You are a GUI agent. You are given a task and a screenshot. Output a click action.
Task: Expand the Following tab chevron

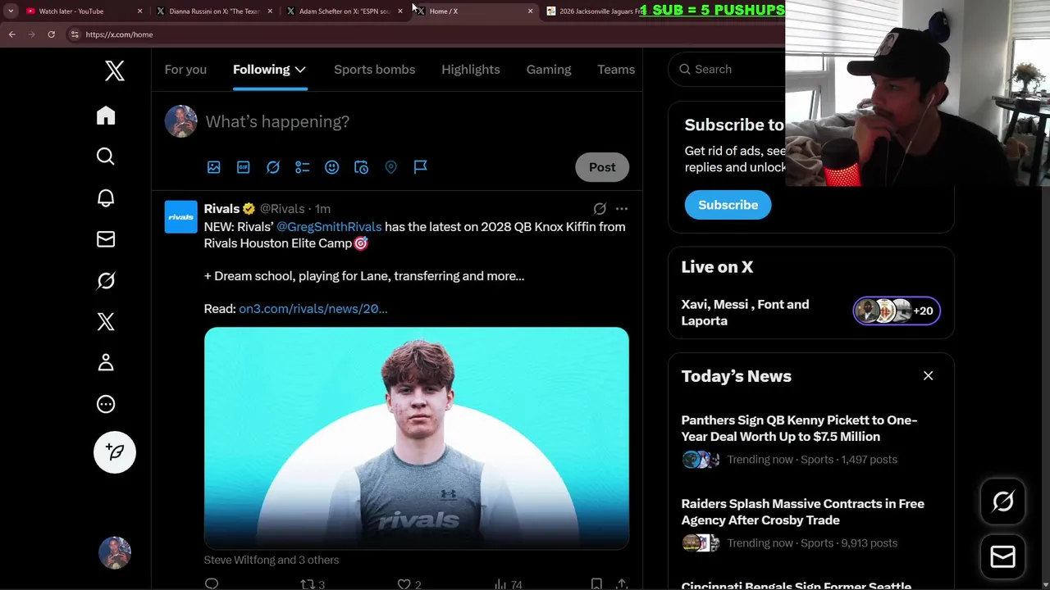[x=300, y=70]
